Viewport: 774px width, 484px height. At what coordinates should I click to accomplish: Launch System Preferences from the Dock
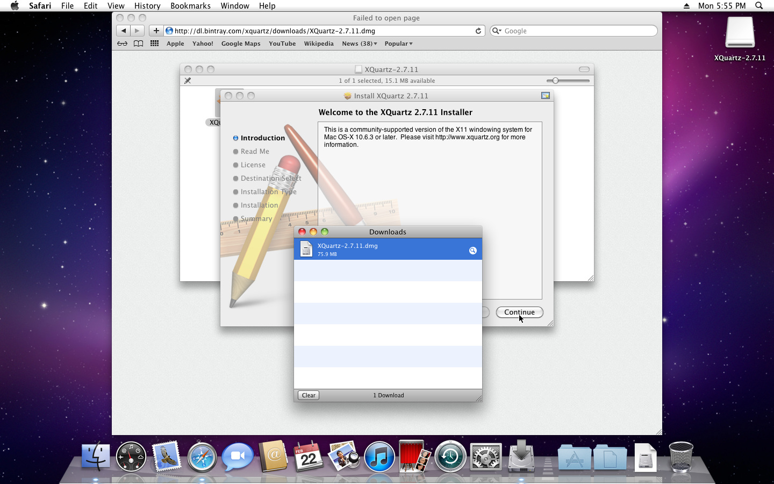[485, 457]
